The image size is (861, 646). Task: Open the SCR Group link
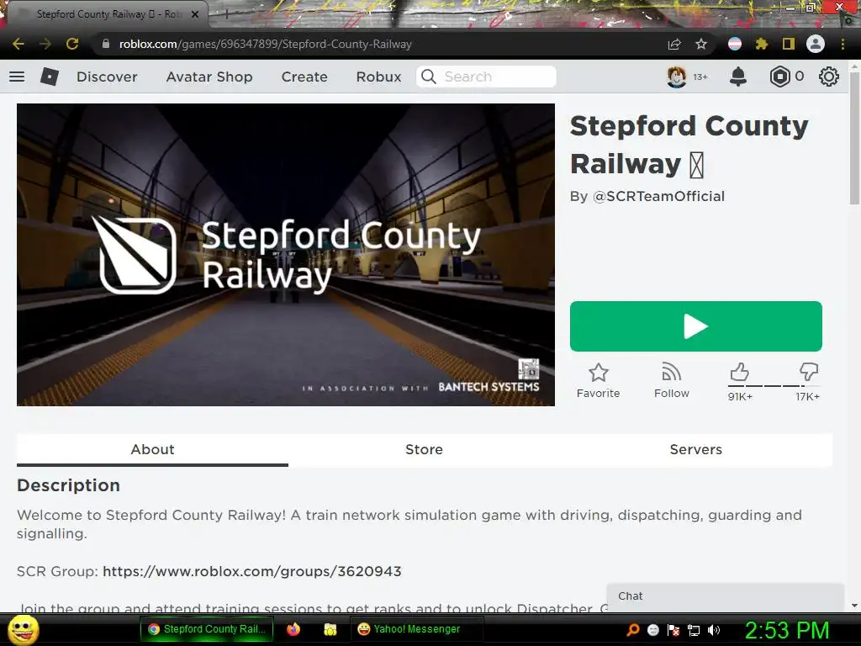252,571
